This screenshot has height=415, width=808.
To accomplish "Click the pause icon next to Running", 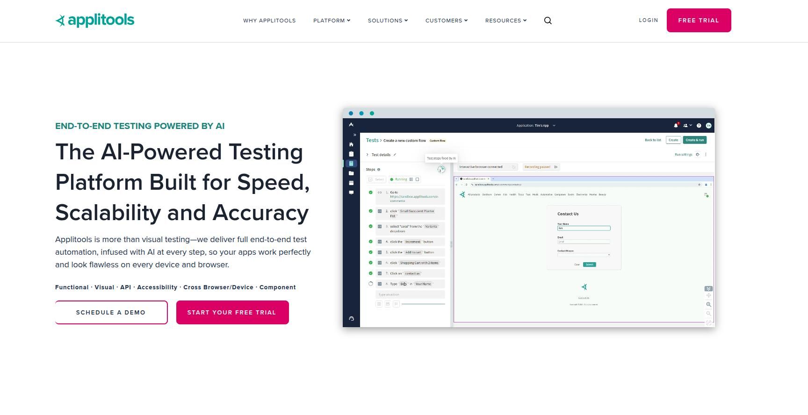I will [x=411, y=179].
